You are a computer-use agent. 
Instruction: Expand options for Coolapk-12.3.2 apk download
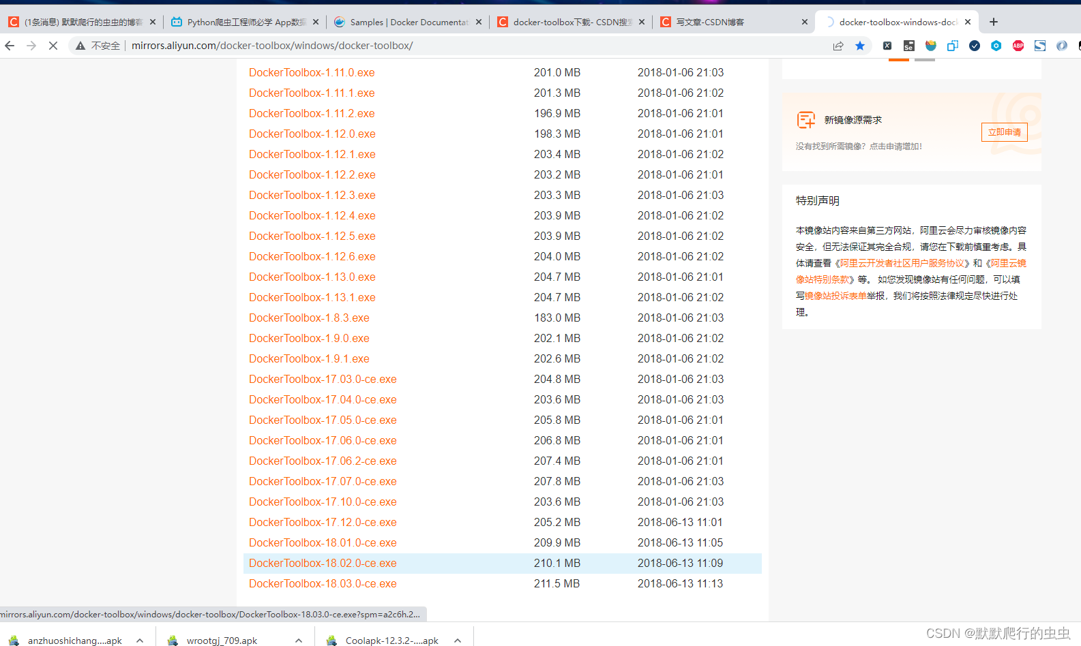coord(458,641)
